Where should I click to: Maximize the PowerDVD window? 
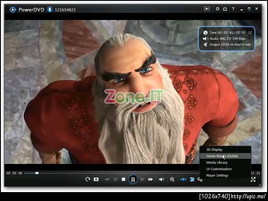pos(249,9)
